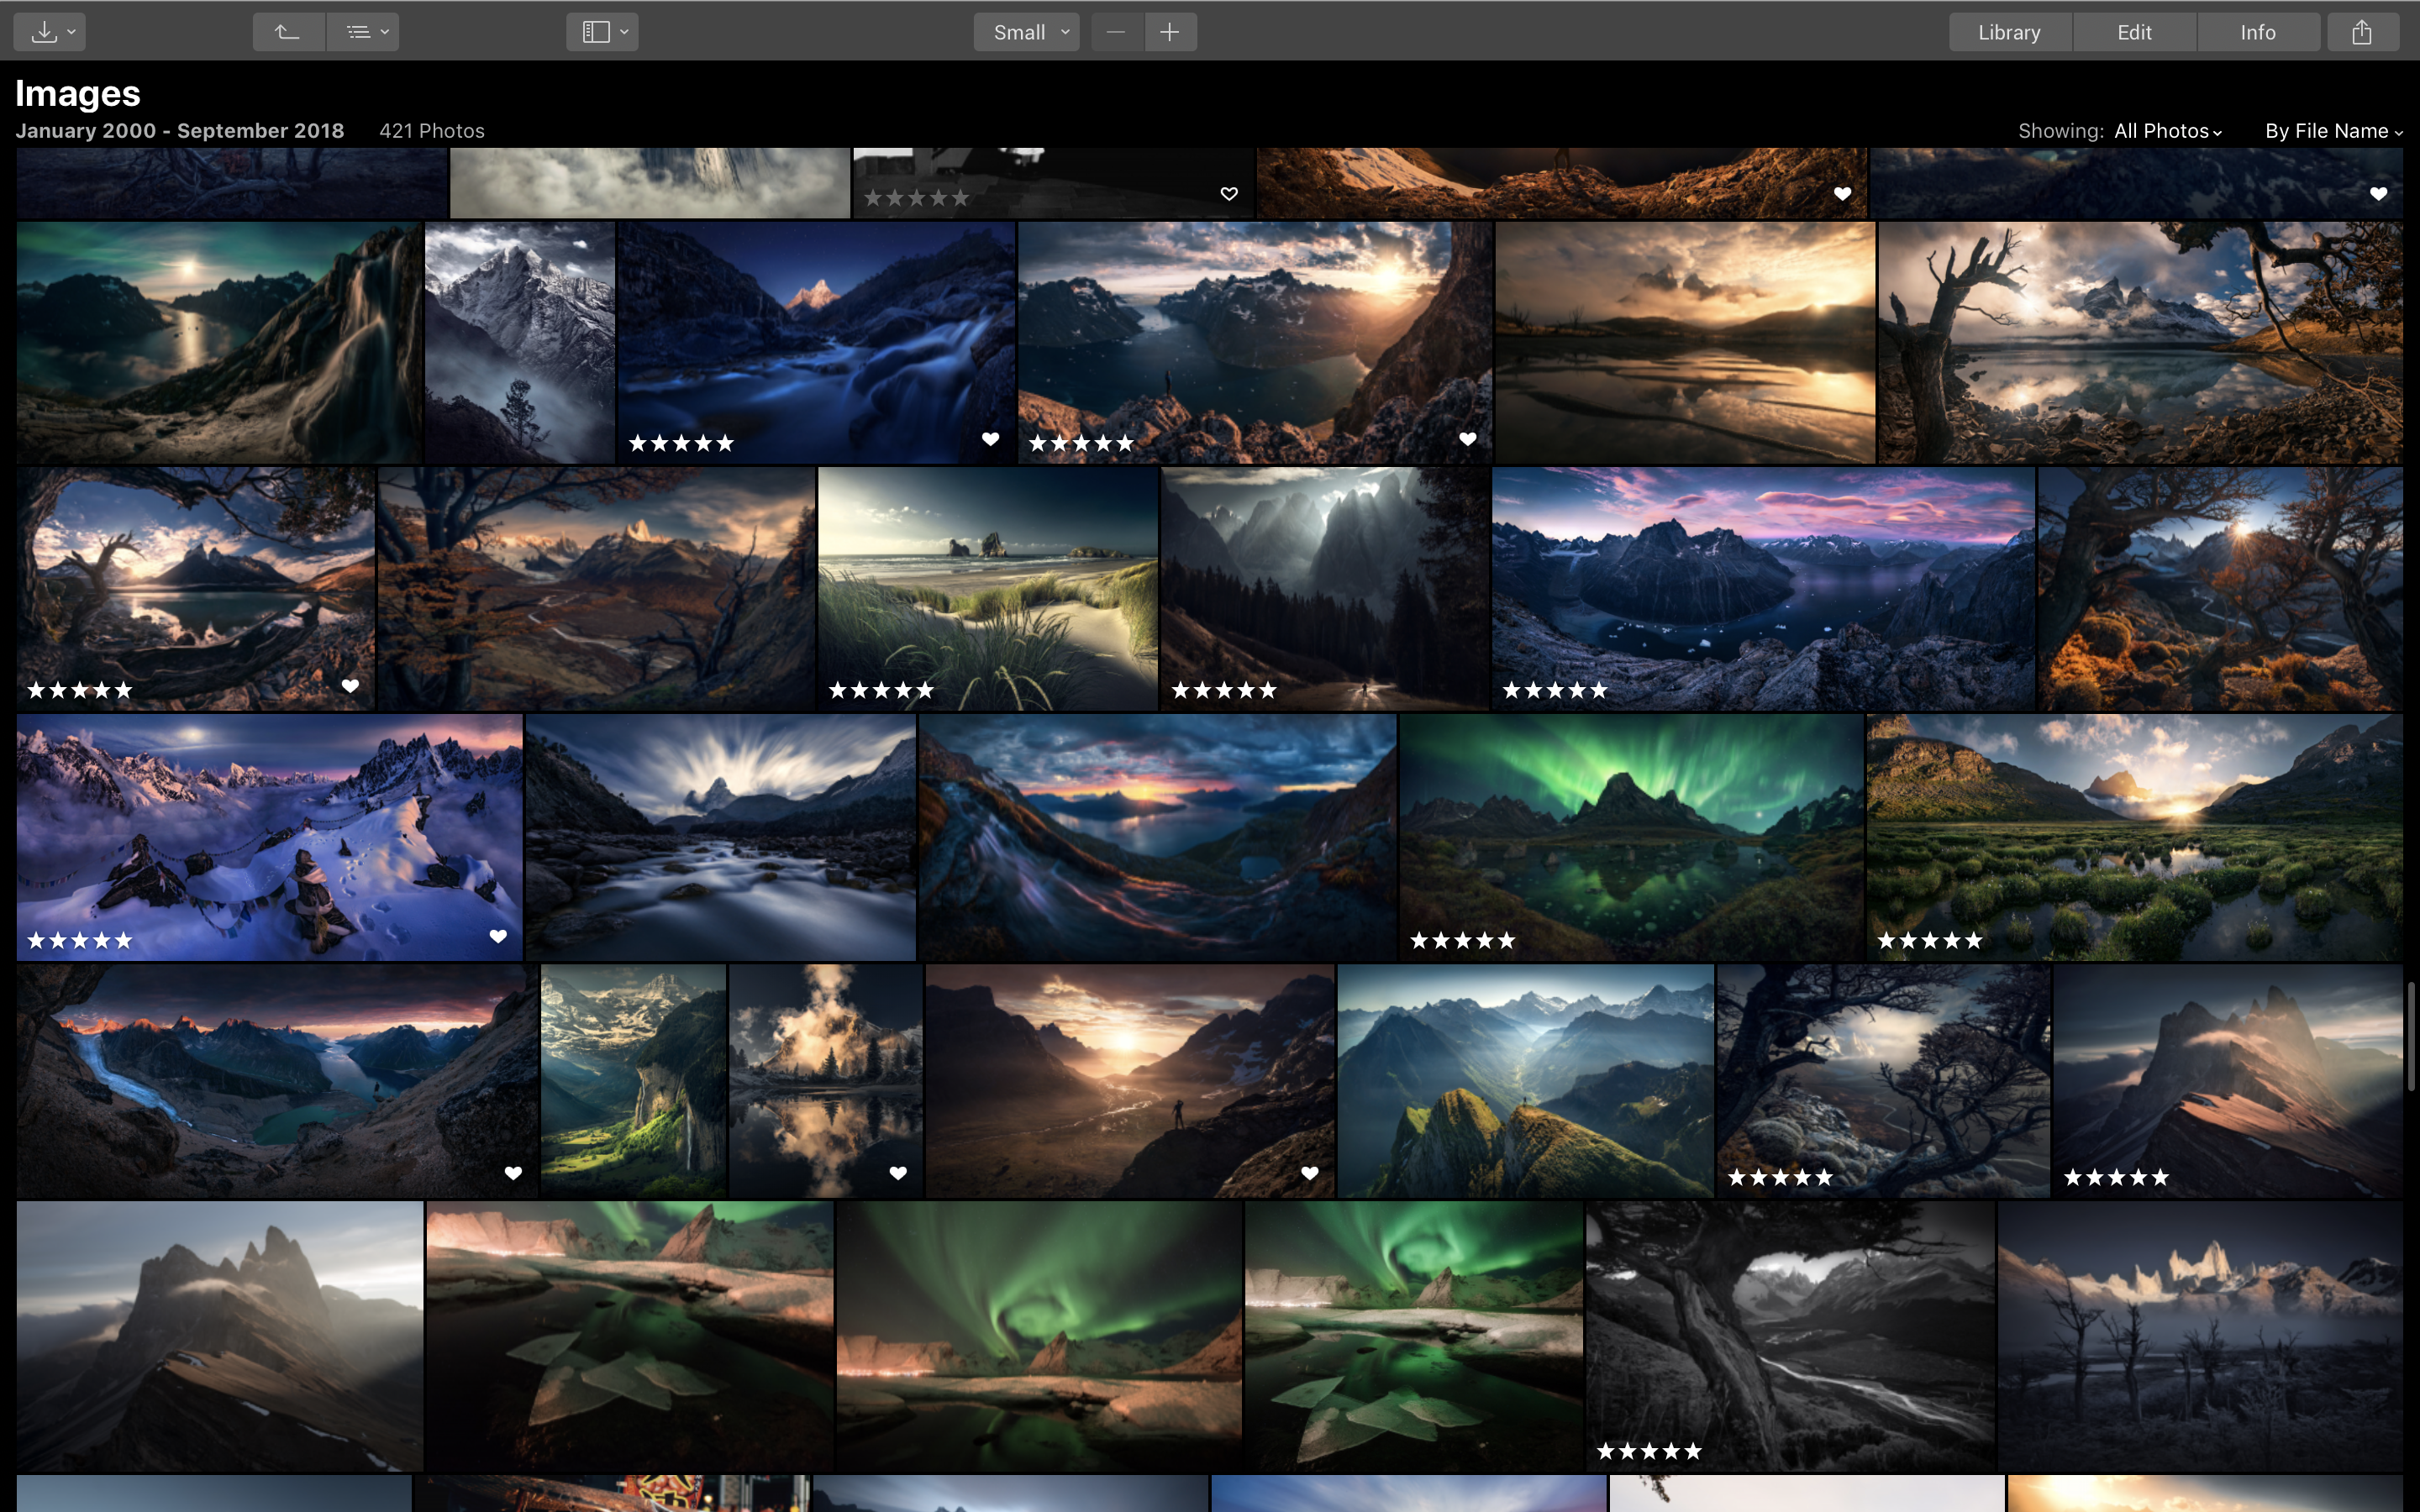Toggle heart on cloud reflection lake photo

pyautogui.click(x=897, y=1173)
